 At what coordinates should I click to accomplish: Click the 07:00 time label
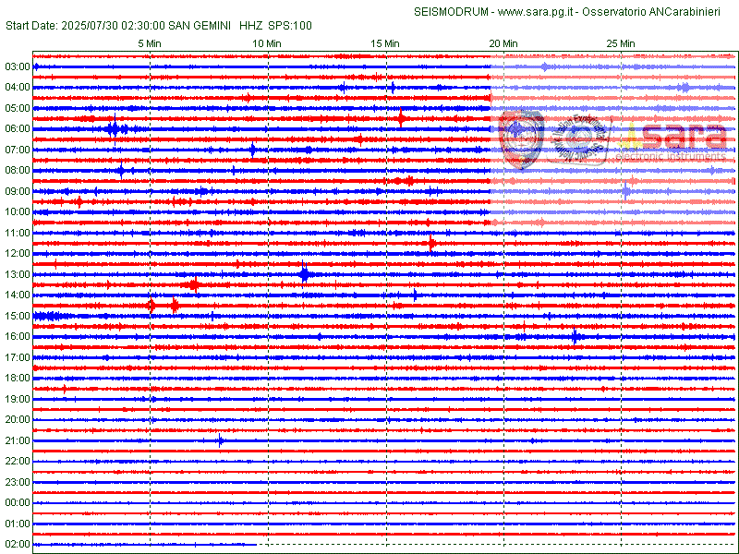pyautogui.click(x=18, y=150)
